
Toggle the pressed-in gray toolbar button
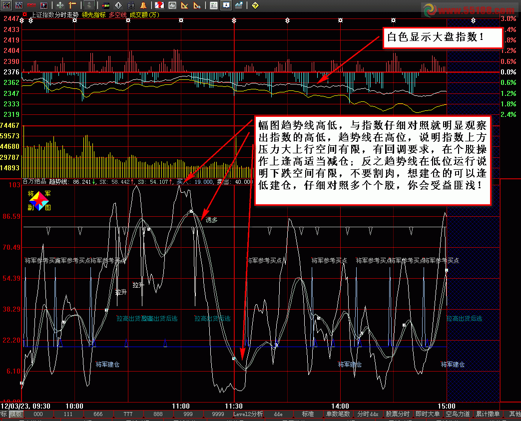coord(89,5)
